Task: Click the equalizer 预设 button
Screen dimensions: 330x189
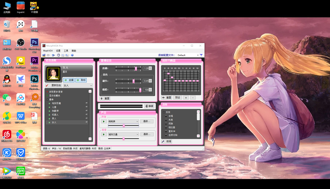Action: (x=178, y=98)
